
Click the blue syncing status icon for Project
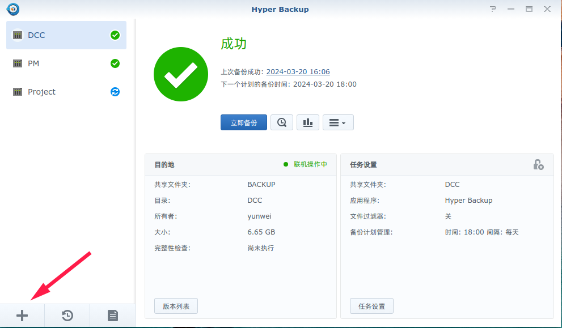[x=115, y=92]
